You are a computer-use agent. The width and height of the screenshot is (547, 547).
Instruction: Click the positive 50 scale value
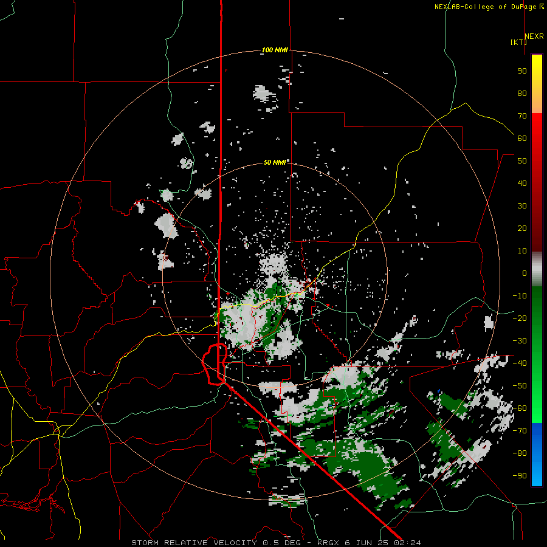pos(522,161)
